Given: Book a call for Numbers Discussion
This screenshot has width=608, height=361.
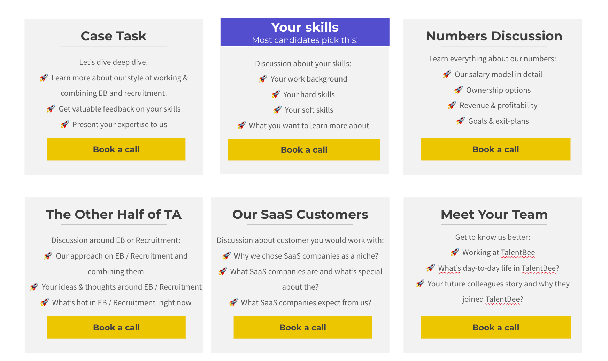Looking at the screenshot, I should click(495, 149).
